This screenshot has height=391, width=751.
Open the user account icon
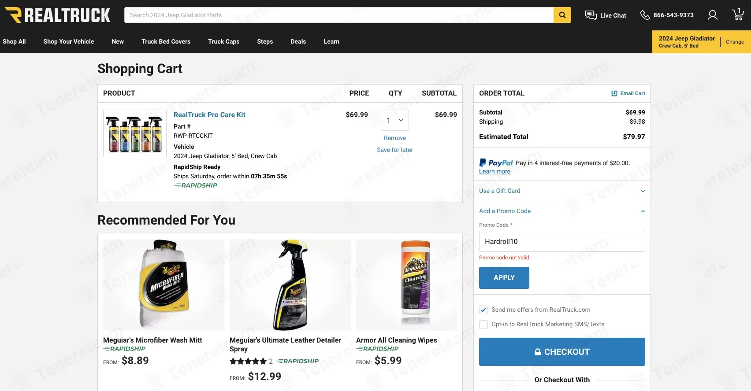713,15
